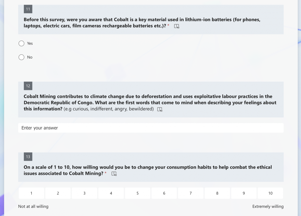Select the Yes radio button
The image size is (301, 216).
pyautogui.click(x=21, y=43)
